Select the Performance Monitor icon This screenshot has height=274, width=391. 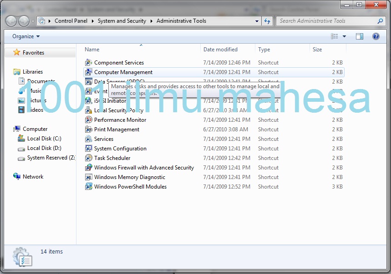pos(88,120)
